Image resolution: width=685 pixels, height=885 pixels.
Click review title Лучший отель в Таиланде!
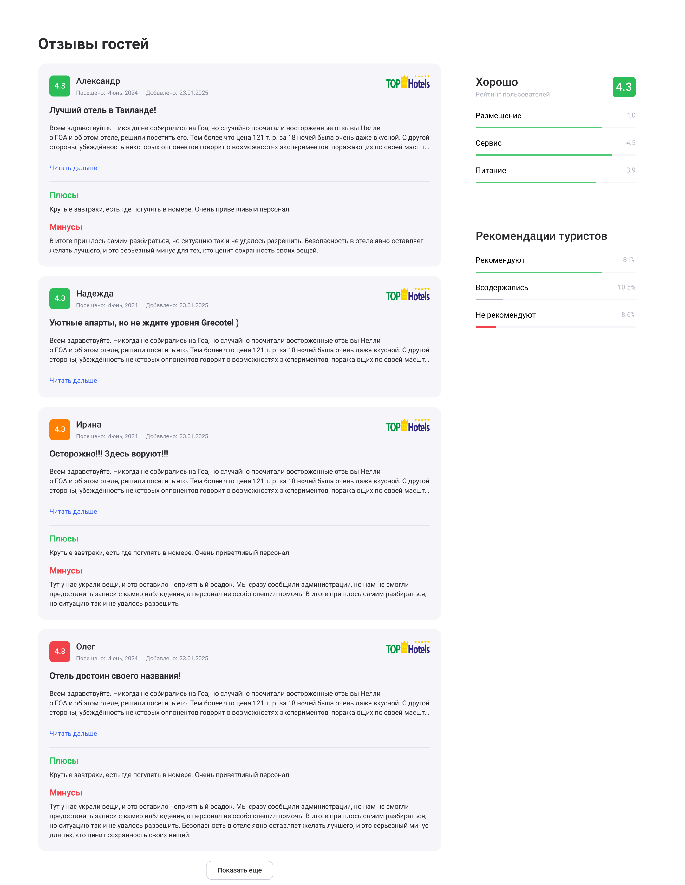tap(102, 110)
